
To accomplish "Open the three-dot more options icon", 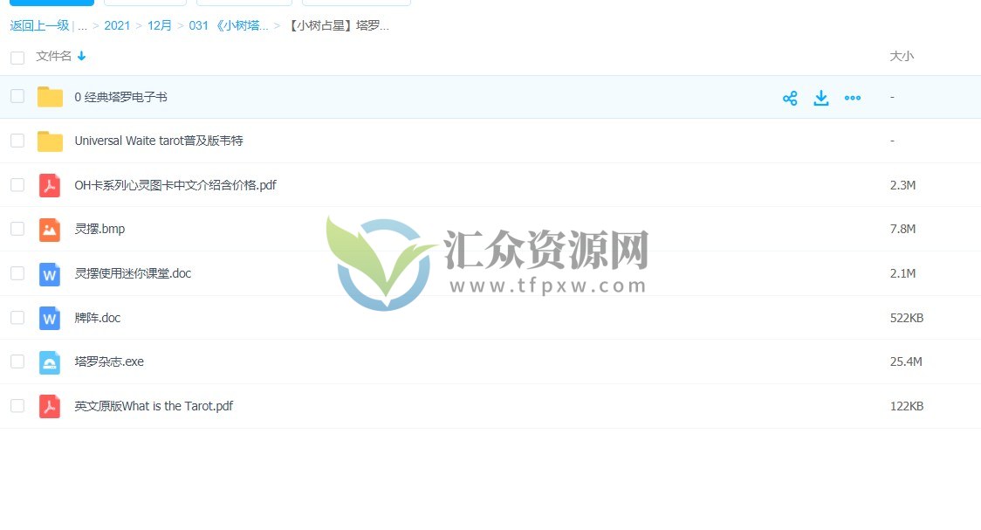I will pyautogui.click(x=853, y=98).
